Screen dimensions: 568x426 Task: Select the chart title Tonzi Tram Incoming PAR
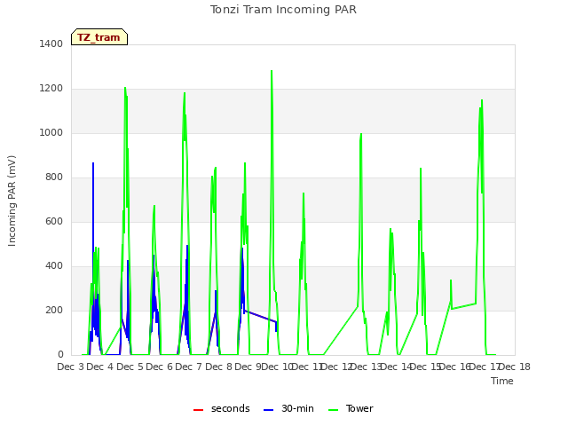click(283, 10)
